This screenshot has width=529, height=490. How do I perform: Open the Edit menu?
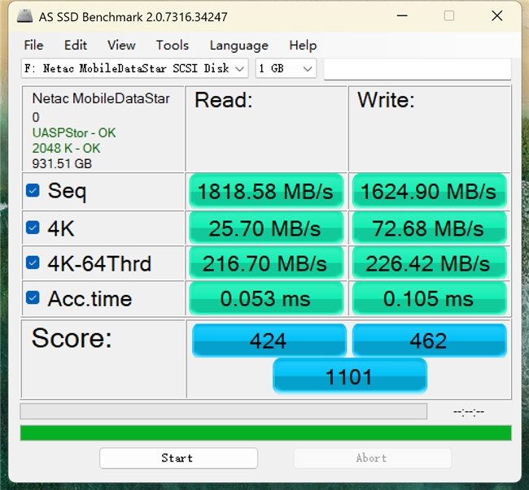(76, 45)
